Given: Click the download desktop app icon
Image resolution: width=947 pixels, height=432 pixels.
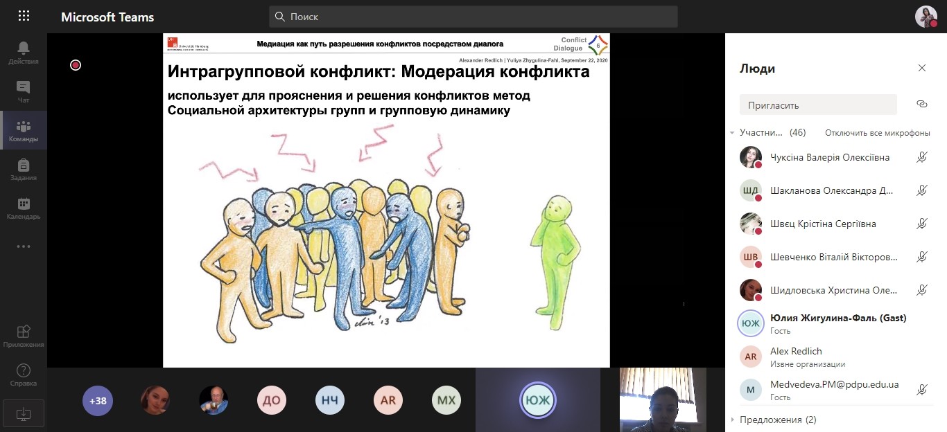Looking at the screenshot, I should (24, 413).
